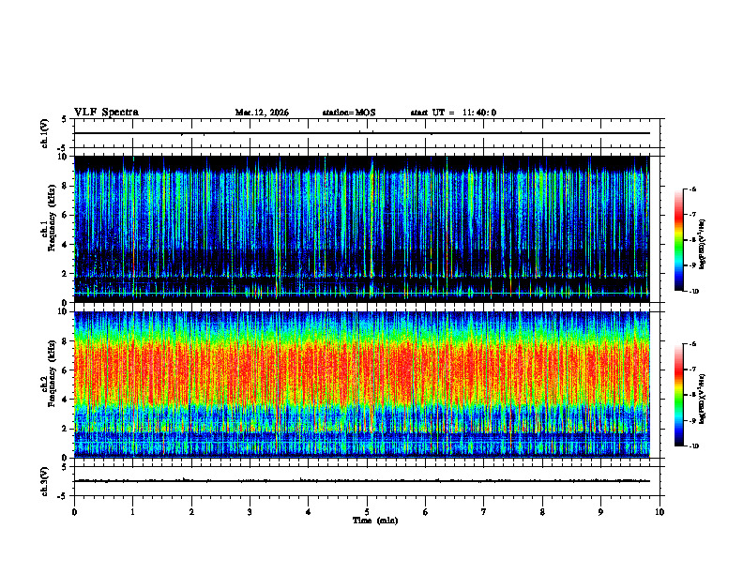Click the time axis tick label "5"
The image size is (743, 574).
coord(367,512)
